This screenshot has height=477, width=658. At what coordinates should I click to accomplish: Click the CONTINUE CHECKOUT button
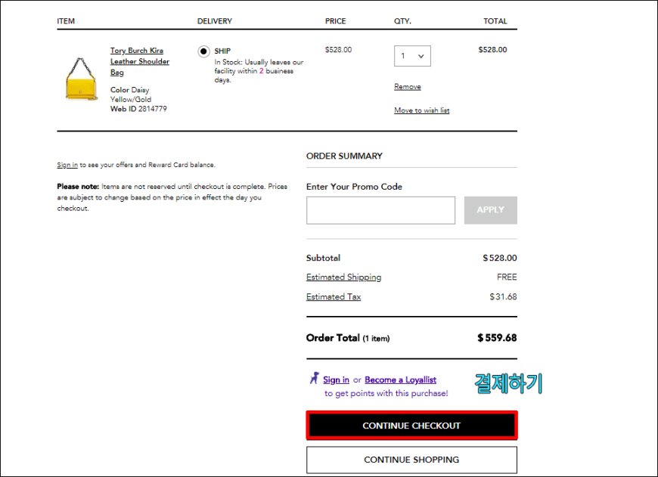tap(411, 426)
